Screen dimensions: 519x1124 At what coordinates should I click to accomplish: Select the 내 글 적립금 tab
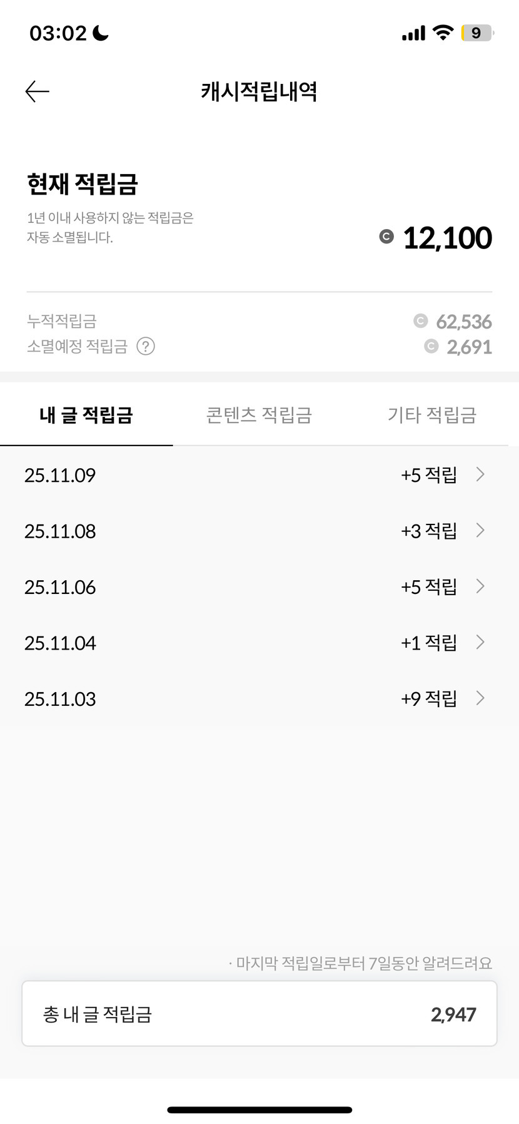tap(86, 414)
